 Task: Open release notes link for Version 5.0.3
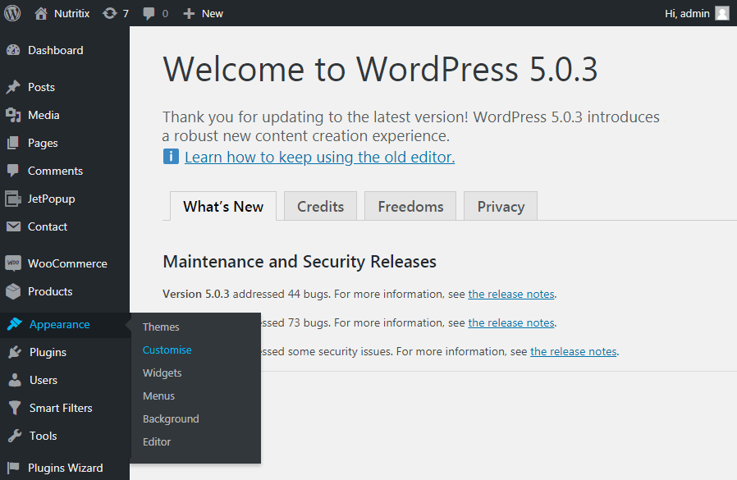(511, 295)
